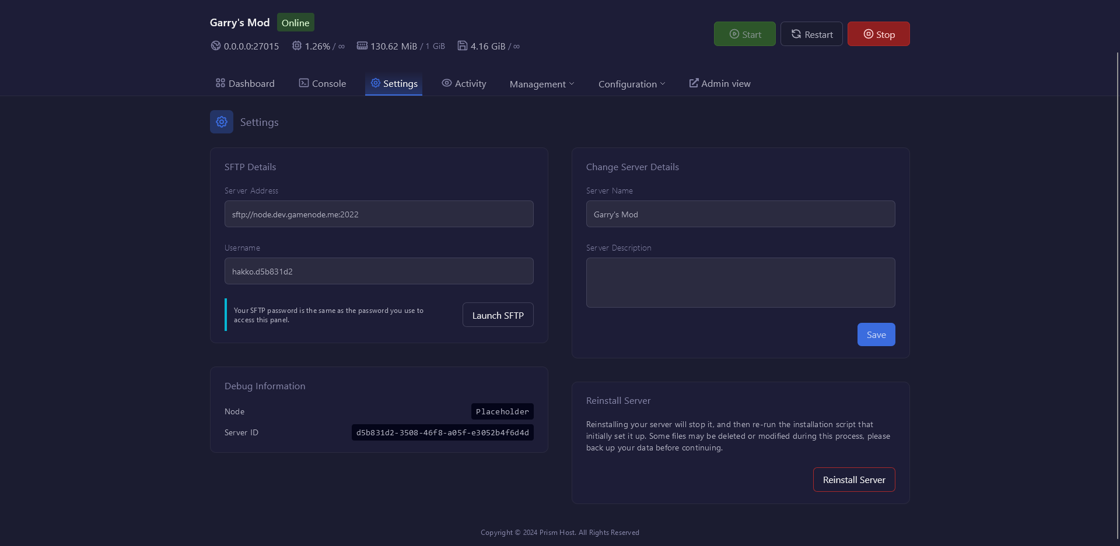Click the blue Settings gear heading icon
Viewport: 1120px width, 546px height.
coord(222,122)
